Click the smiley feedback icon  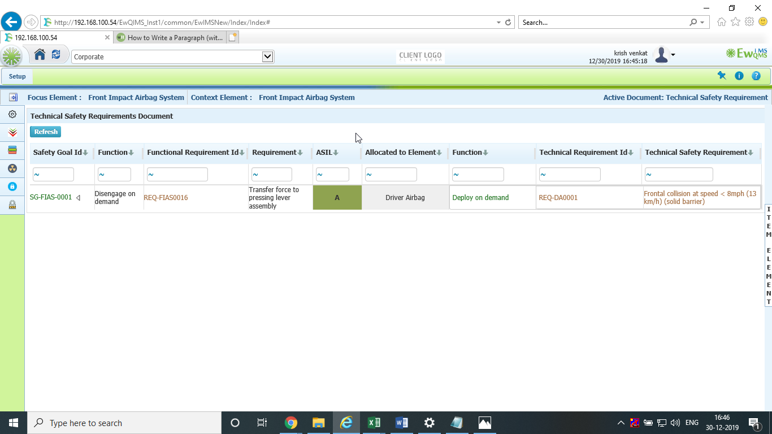click(x=763, y=21)
